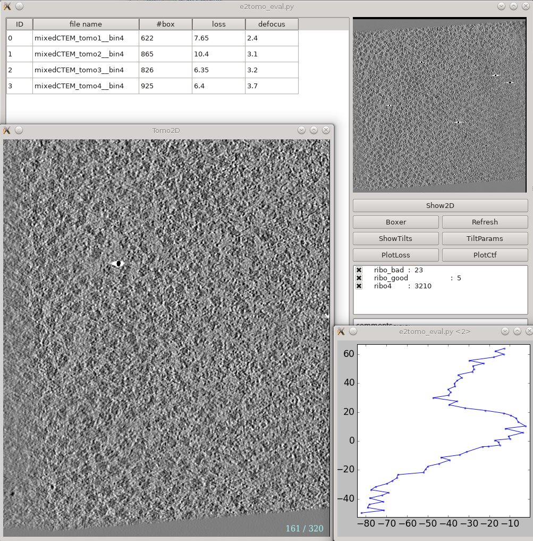Click the #box column header
Screen dimensions: 533x541
tap(165, 24)
